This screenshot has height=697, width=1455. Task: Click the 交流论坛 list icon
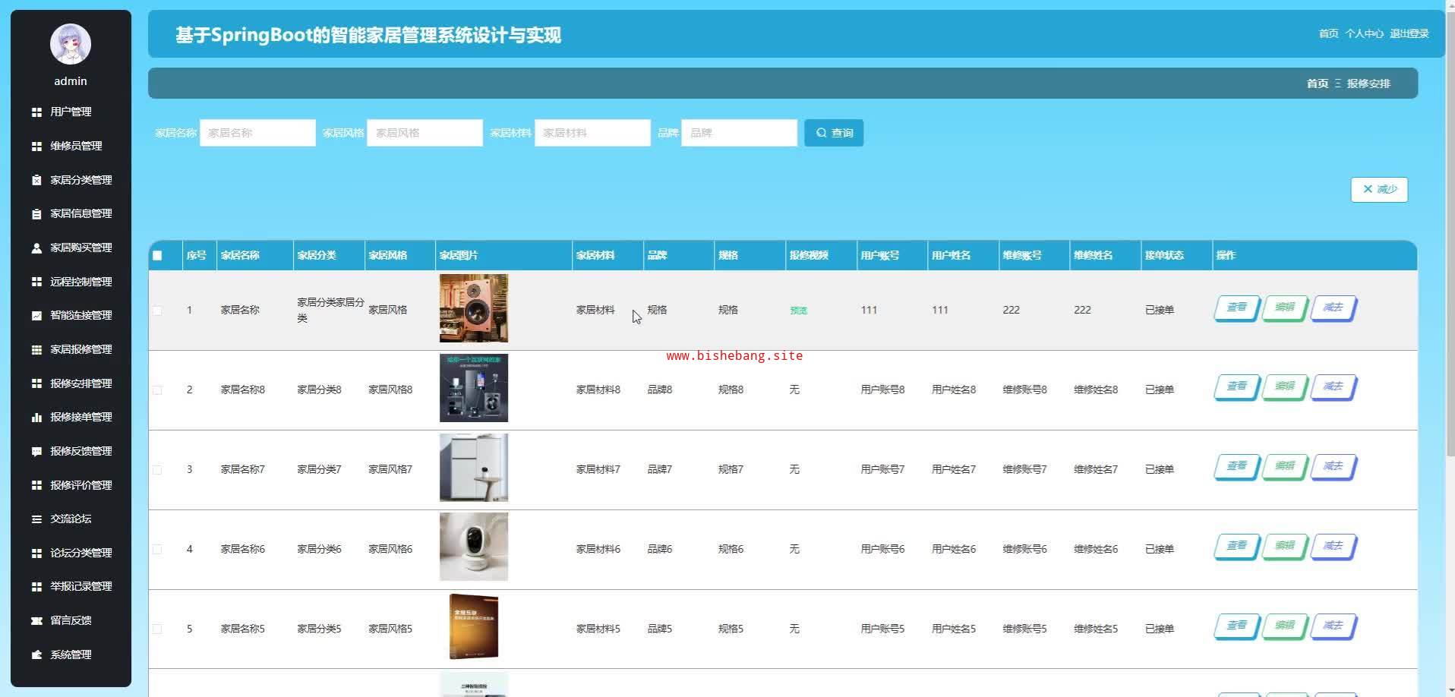point(36,519)
